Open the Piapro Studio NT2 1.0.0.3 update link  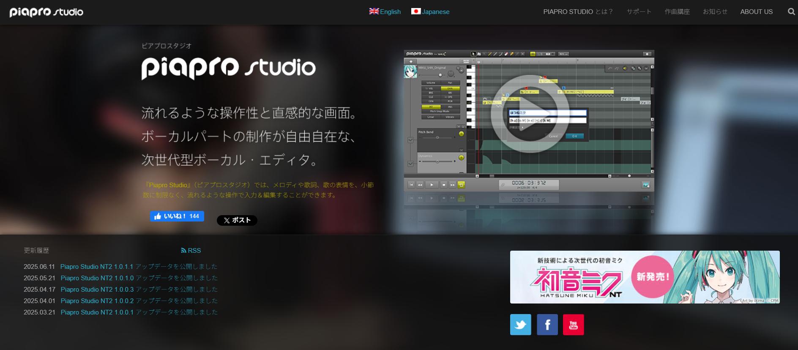139,290
